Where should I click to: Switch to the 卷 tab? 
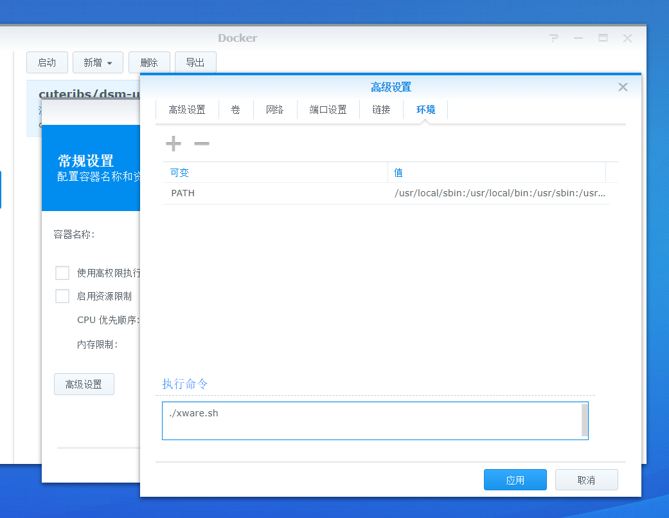(x=235, y=110)
